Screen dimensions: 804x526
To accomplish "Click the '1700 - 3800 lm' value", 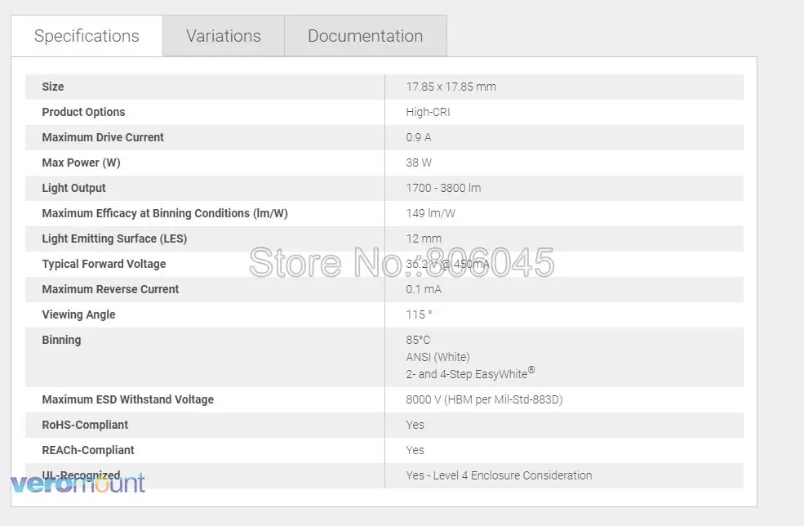I will click(443, 188).
